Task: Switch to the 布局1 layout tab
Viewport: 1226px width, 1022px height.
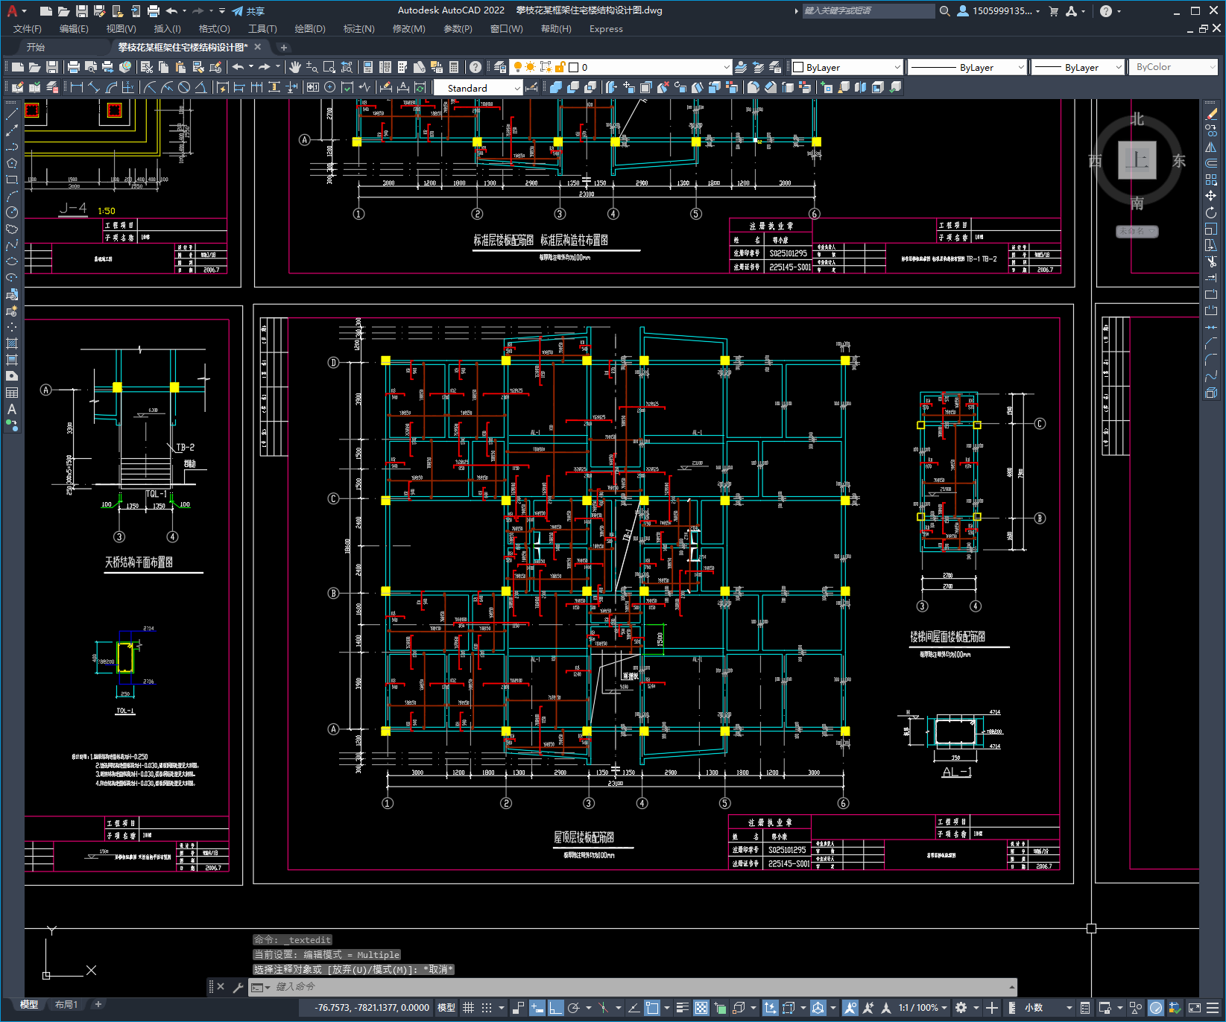Action: 66,1004
